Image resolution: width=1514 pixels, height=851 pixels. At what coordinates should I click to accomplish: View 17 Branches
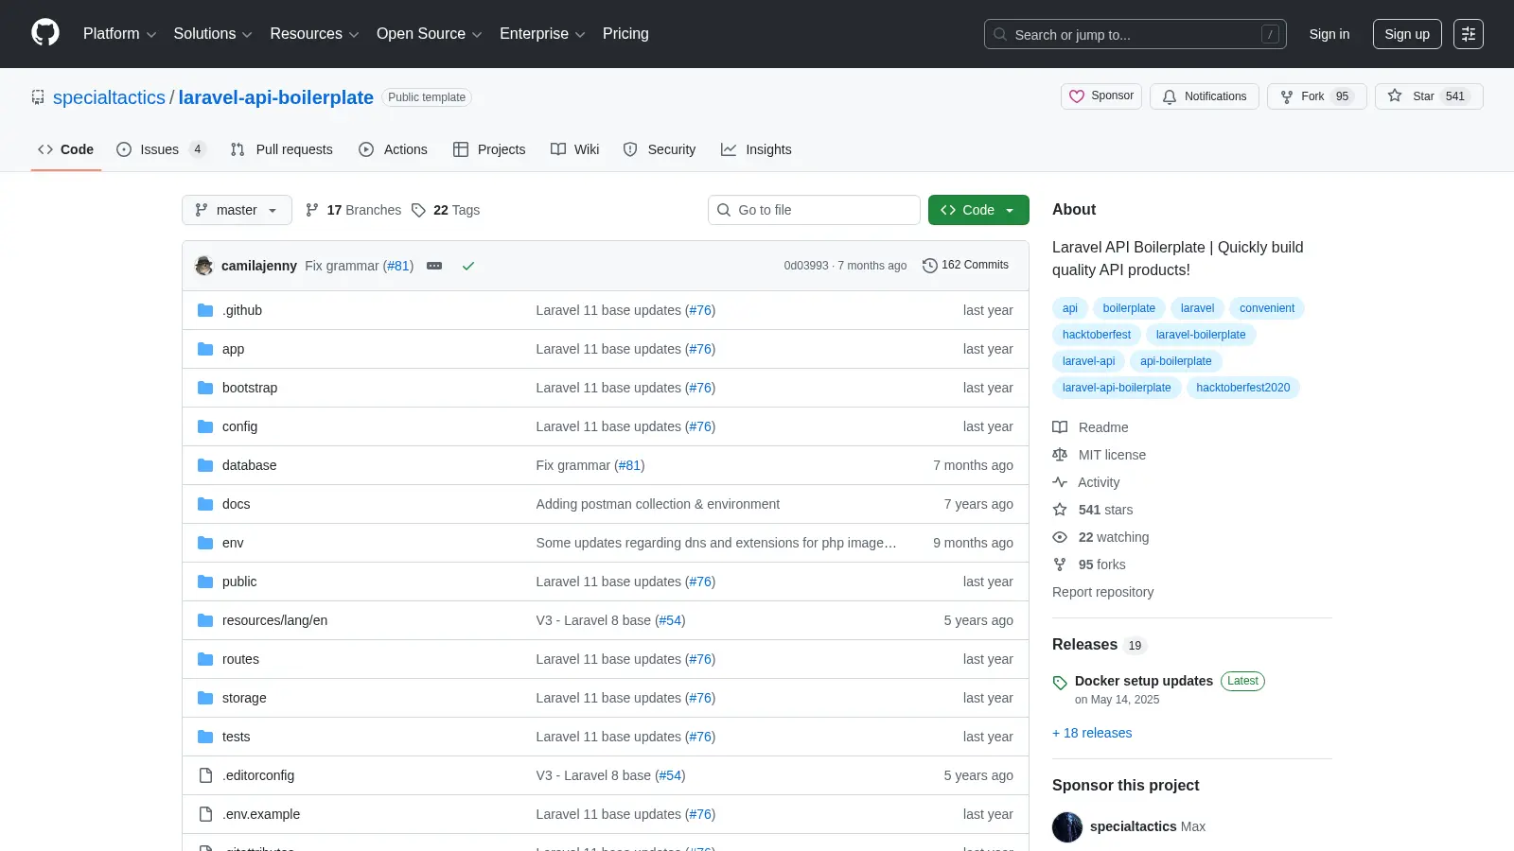click(353, 210)
